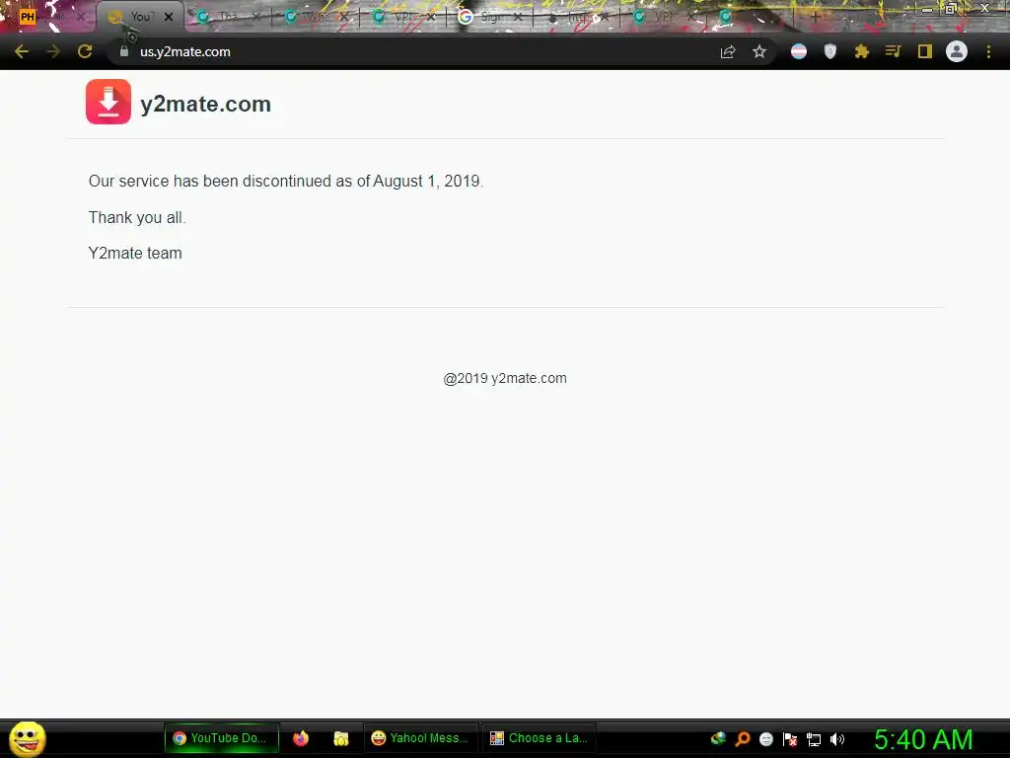Open the media control playlist icon
The height and width of the screenshot is (758, 1010).
(x=893, y=51)
